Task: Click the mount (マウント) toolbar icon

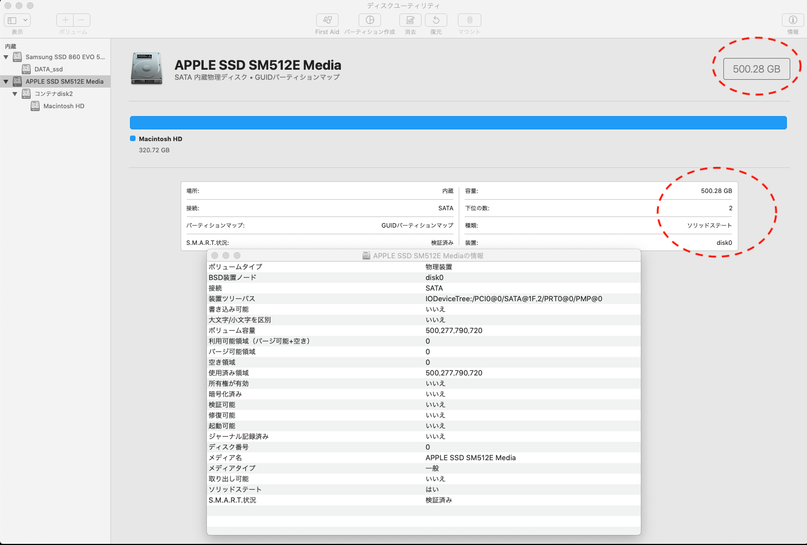Action: click(x=469, y=20)
